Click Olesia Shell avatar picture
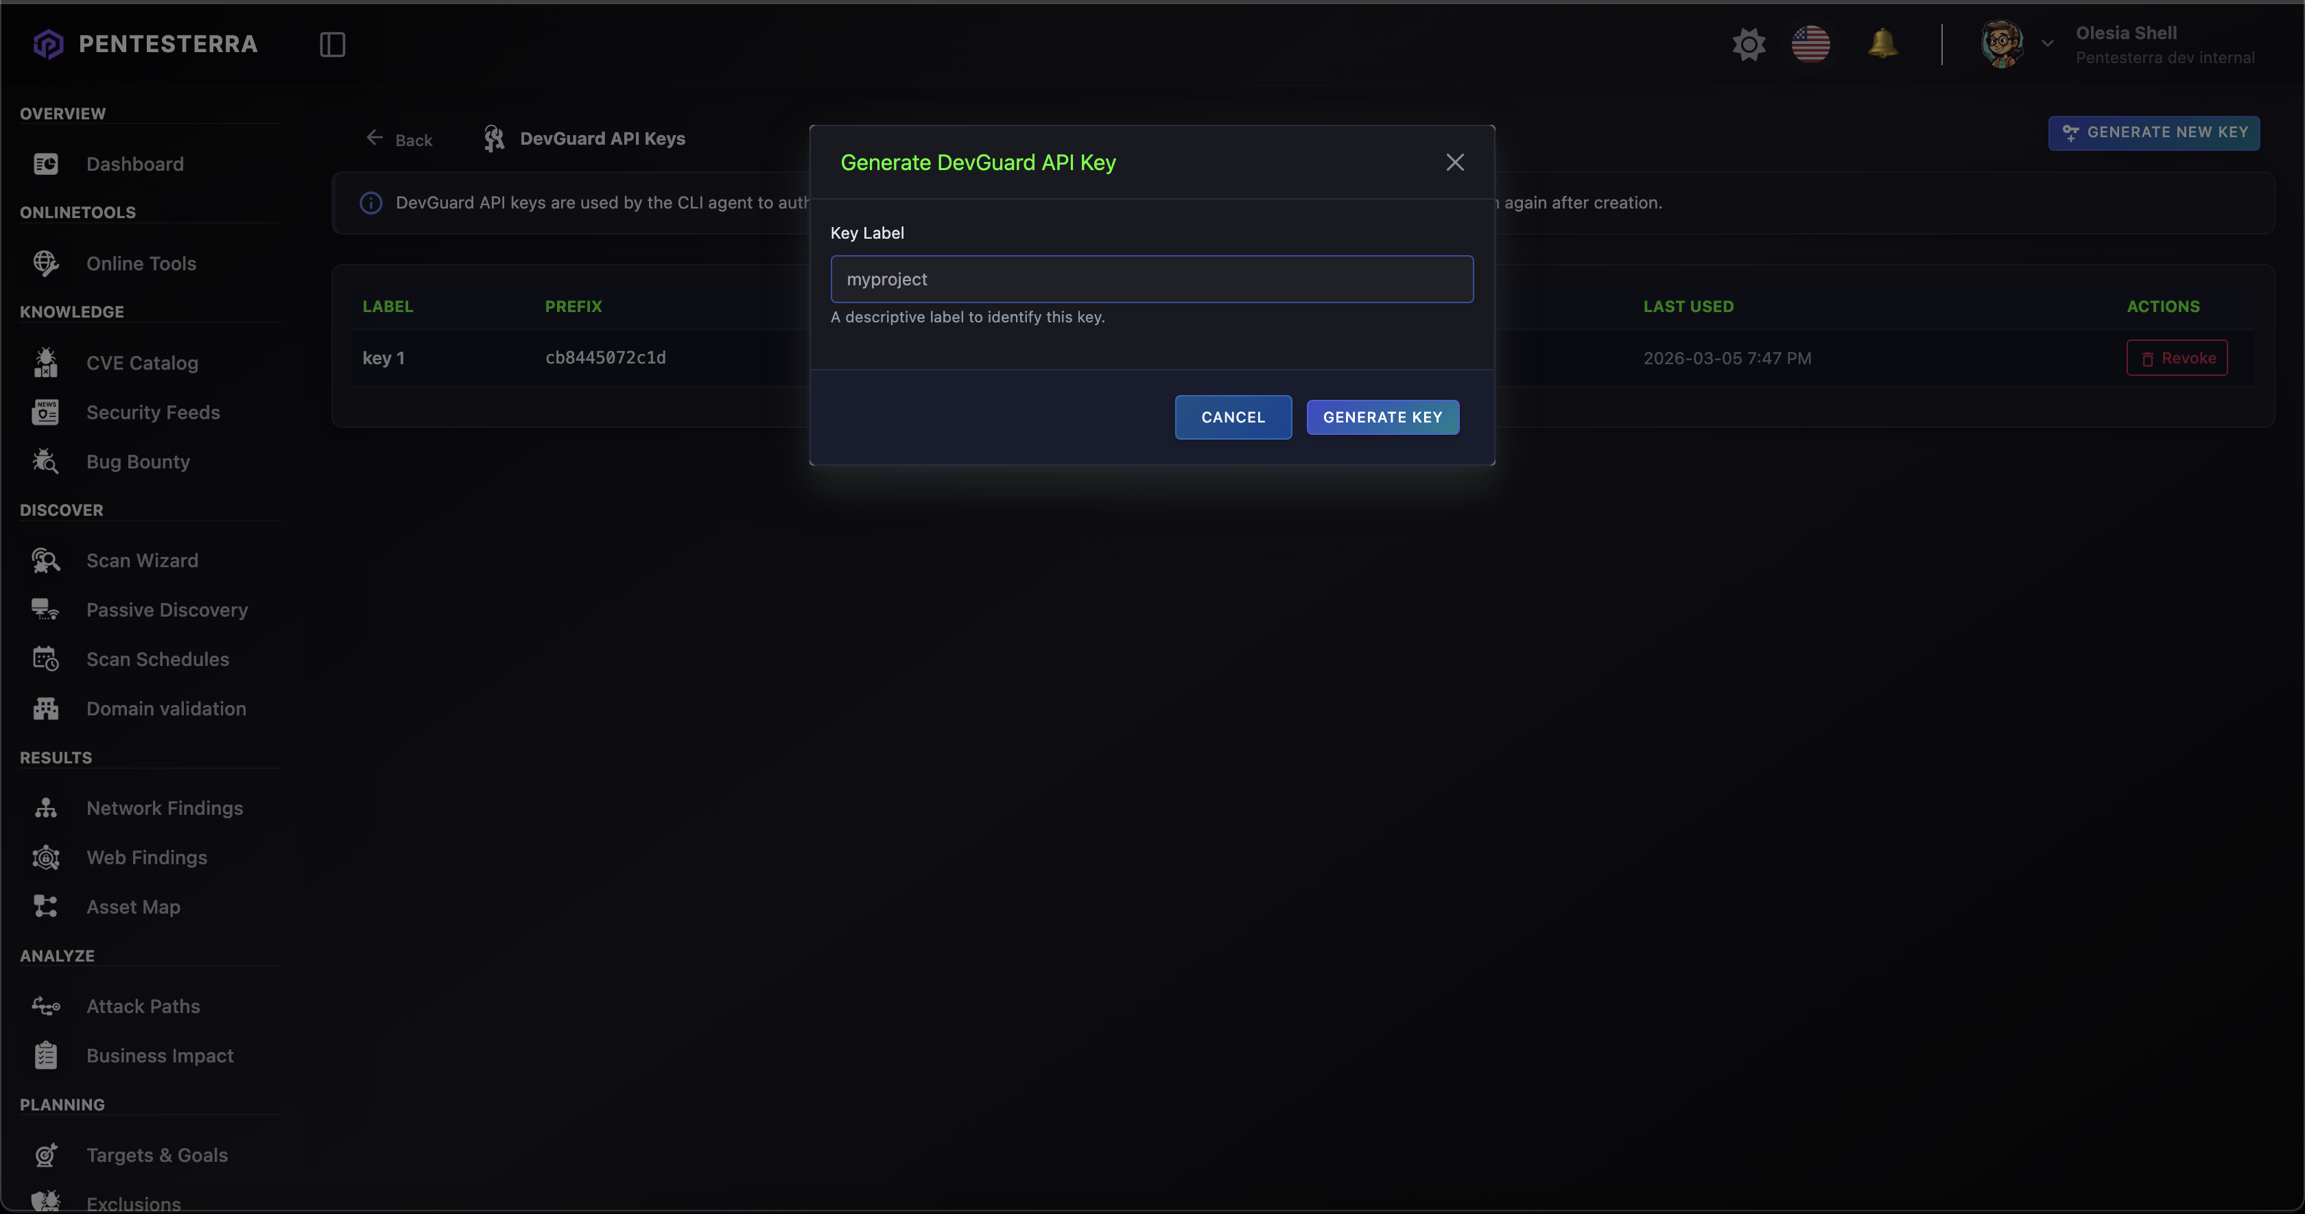2305x1214 pixels. pyautogui.click(x=2002, y=45)
